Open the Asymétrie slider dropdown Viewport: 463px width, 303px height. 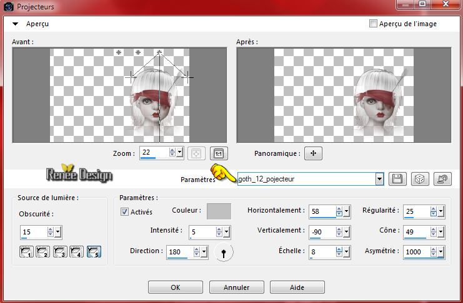coord(441,252)
